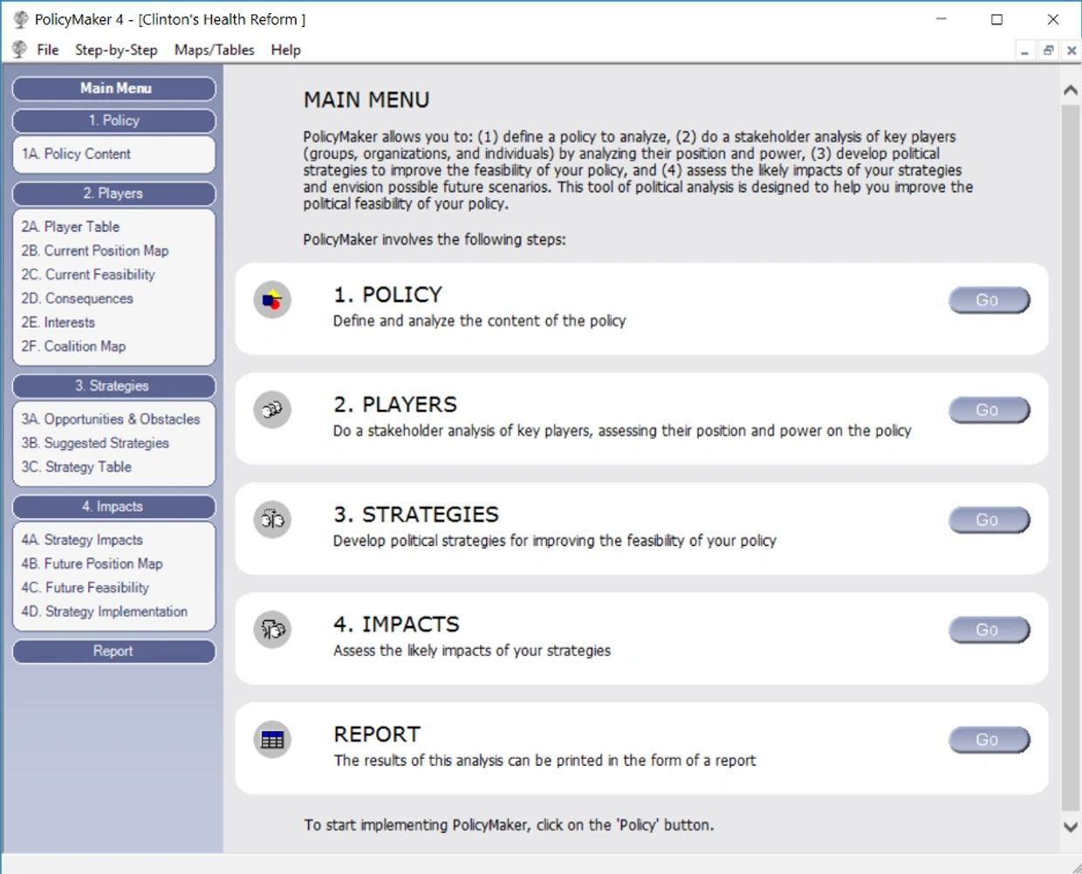Expand the 2. Players sidebar header

coord(113,194)
